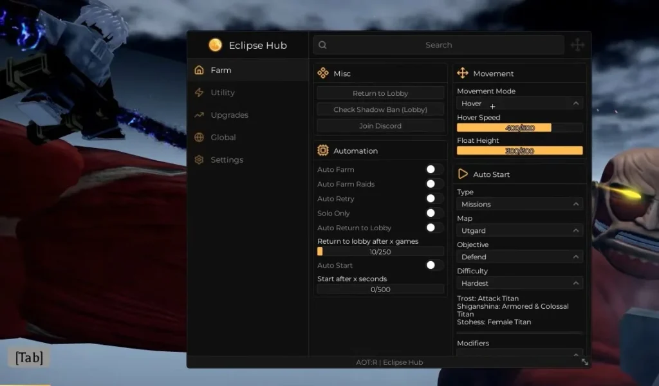Click the move-window cross arrows icon
This screenshot has height=386, width=659.
tap(577, 45)
